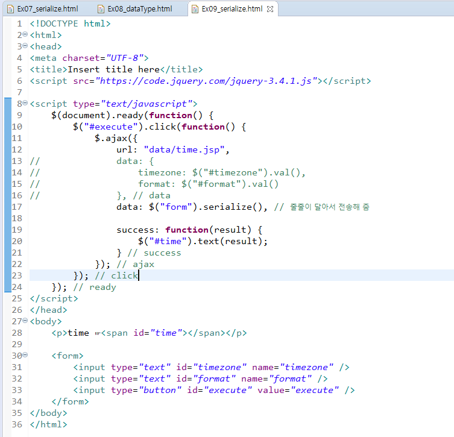Click $(document).ready on line 9
454x437 pixels.
[97, 115]
